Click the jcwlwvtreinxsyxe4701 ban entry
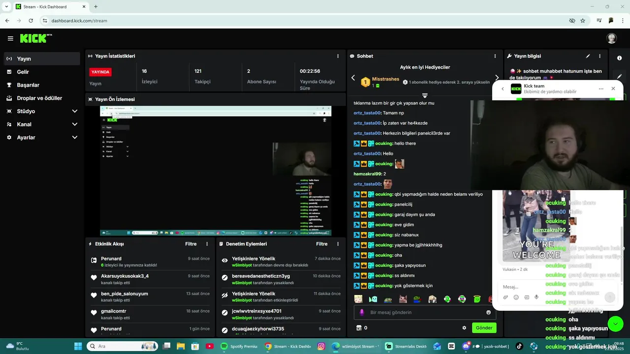Image resolution: width=630 pixels, height=354 pixels. pyautogui.click(x=282, y=314)
